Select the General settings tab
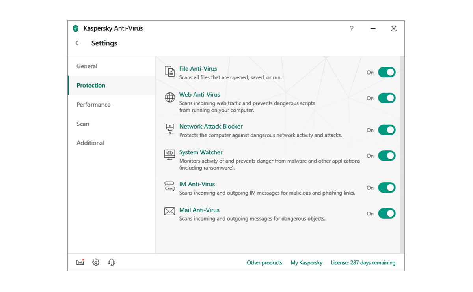This screenshot has width=473, height=292. coord(112,66)
